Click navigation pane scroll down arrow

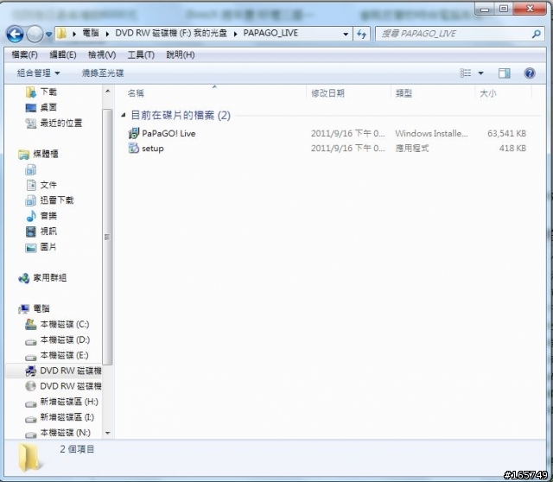(107, 433)
